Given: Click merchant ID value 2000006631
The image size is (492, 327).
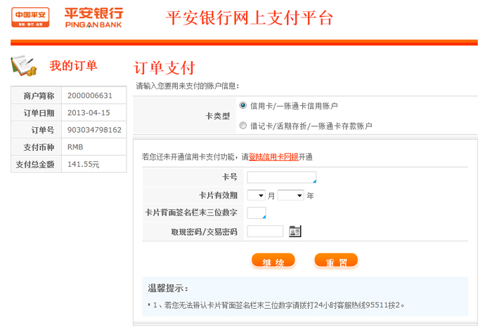Looking at the screenshot, I should click(x=90, y=95).
